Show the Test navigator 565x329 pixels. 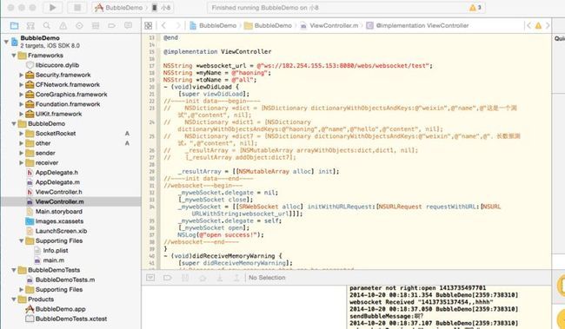79,25
